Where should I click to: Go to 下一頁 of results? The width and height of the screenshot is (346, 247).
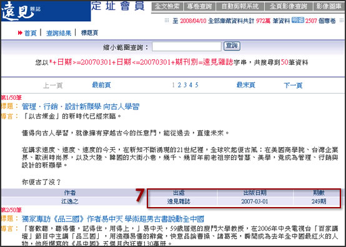[x=293, y=85]
